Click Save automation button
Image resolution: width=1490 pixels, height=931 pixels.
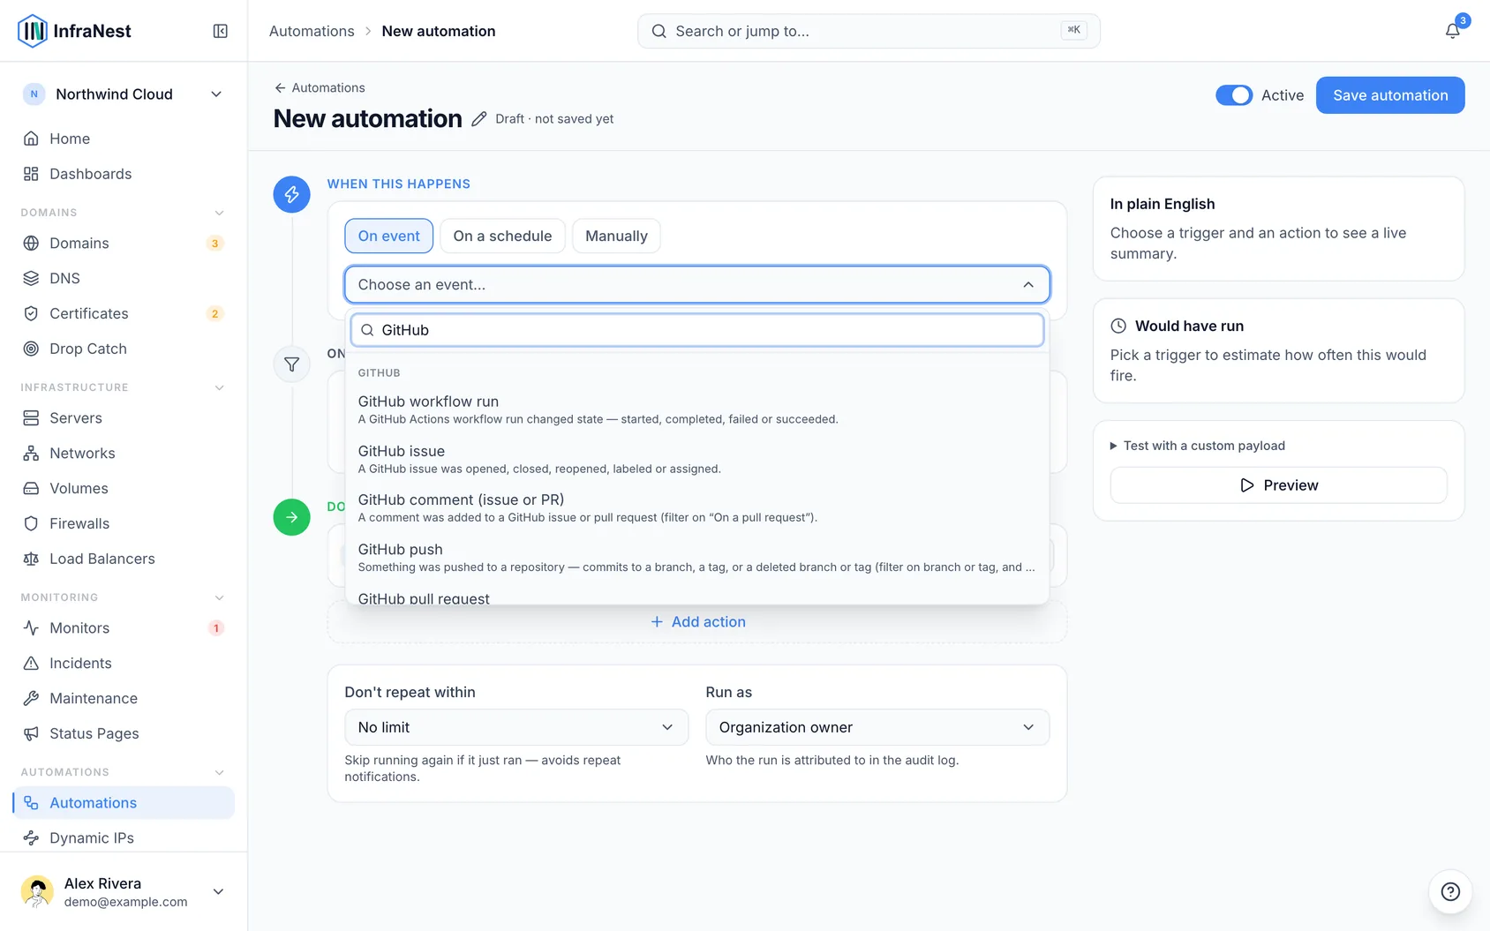pyautogui.click(x=1389, y=95)
